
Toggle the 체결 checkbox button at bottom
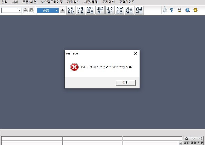(x=193, y=141)
